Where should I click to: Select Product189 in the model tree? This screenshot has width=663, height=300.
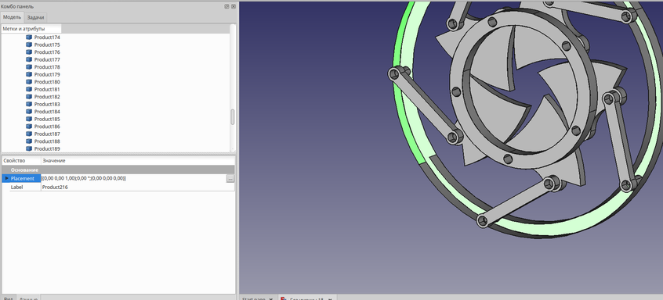[47, 148]
